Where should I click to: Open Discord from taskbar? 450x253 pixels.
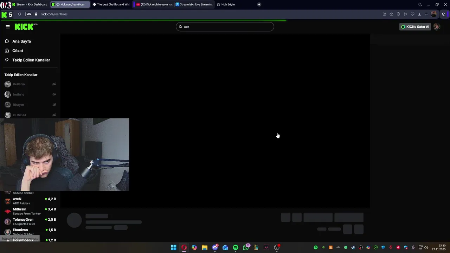215,247
